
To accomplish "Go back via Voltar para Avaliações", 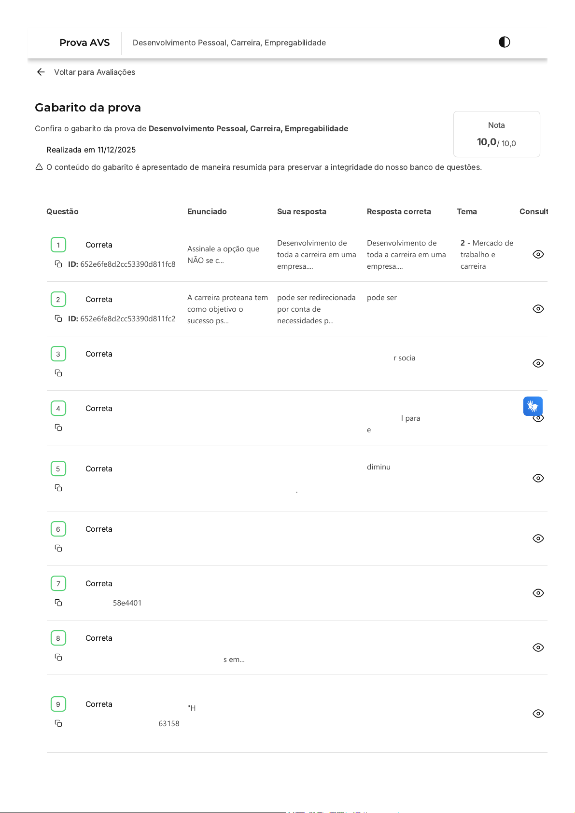I will 94,72.
